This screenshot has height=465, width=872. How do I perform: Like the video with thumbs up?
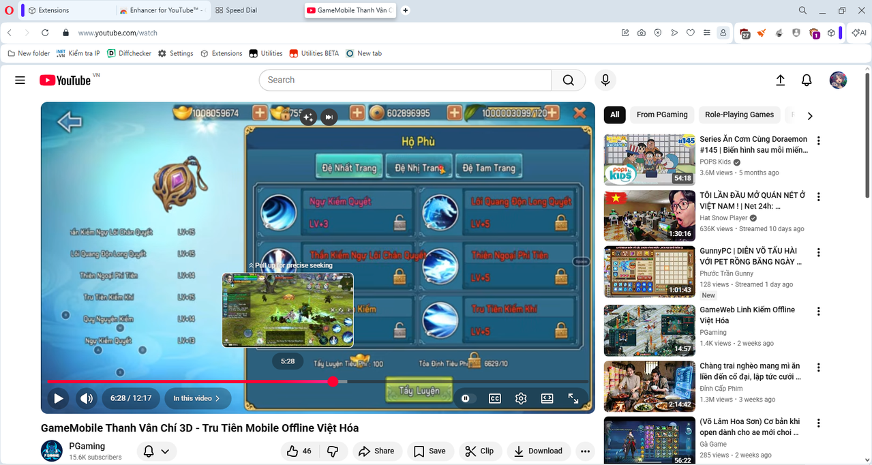coord(299,451)
